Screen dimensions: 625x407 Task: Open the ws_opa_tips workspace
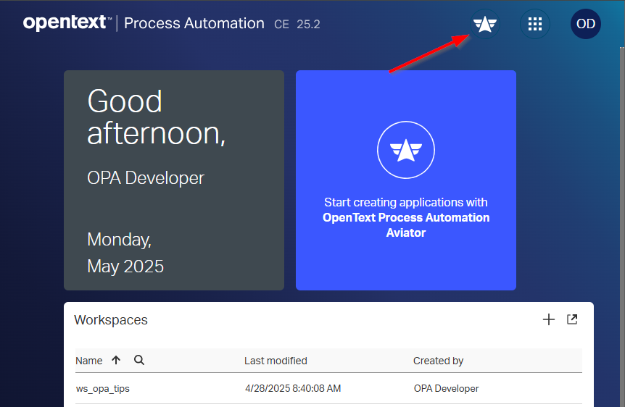click(x=103, y=389)
